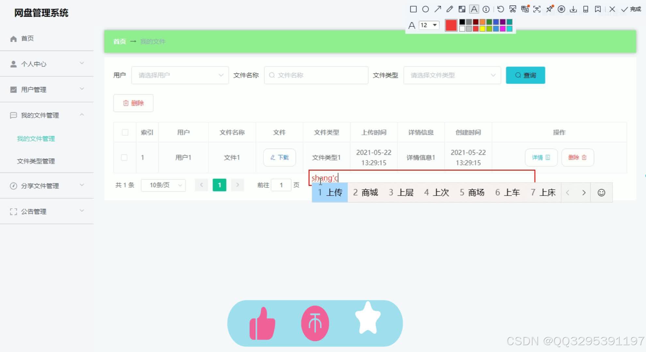This screenshot has width=646, height=352.
Task: Go to previous IME candidate page
Action: click(x=568, y=193)
